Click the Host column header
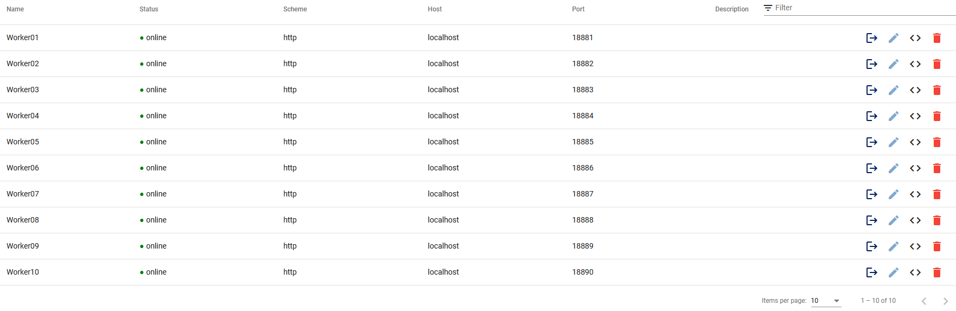The image size is (956, 311). click(435, 9)
